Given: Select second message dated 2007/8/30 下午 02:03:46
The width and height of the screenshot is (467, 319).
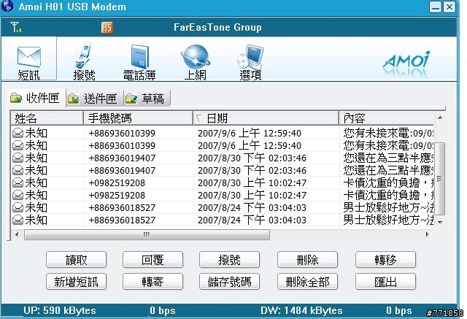Looking at the screenshot, I should coord(222,170).
